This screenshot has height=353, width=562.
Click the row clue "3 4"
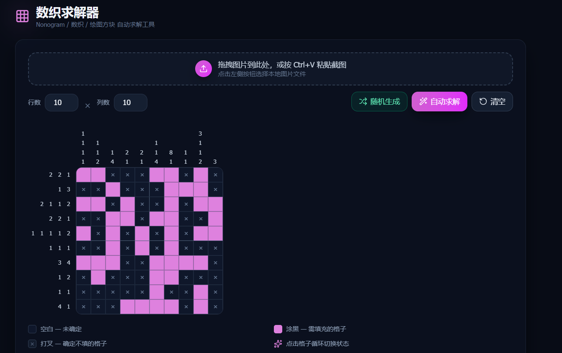64,263
